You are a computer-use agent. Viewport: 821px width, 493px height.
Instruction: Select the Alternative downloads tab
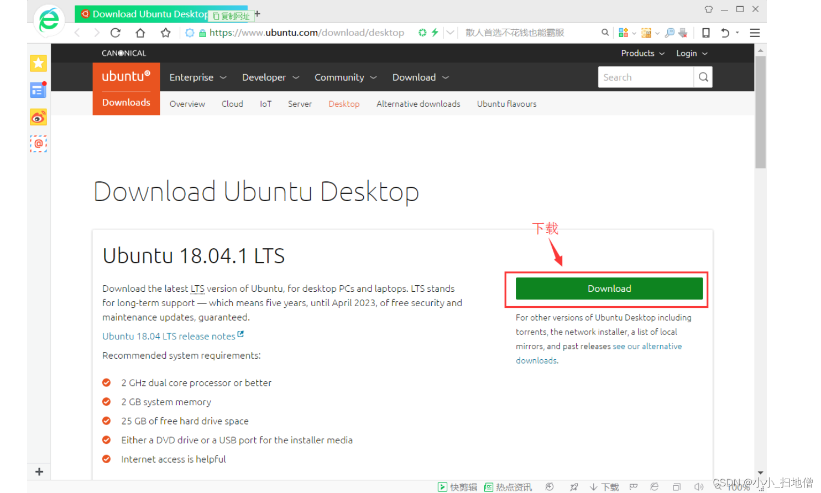(x=418, y=104)
